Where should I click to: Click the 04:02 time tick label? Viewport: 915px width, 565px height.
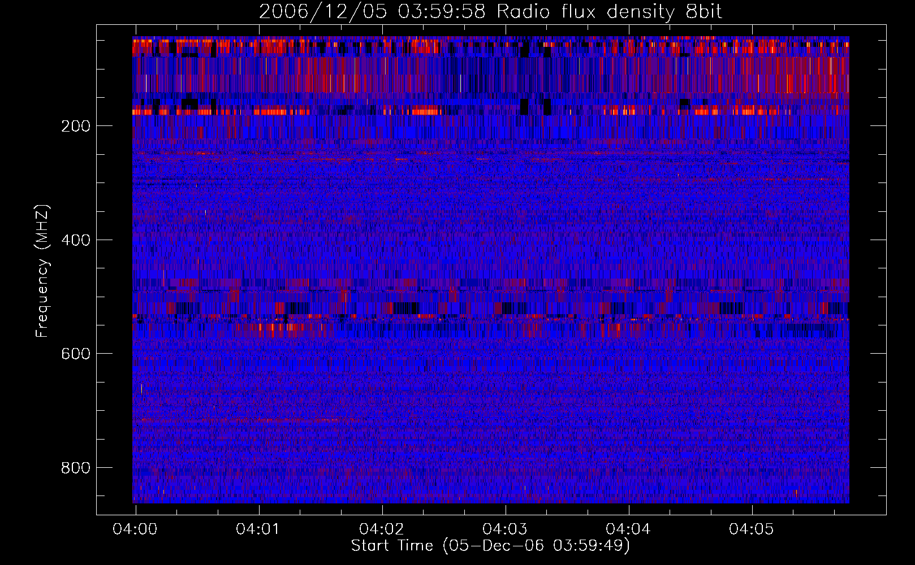(382, 529)
